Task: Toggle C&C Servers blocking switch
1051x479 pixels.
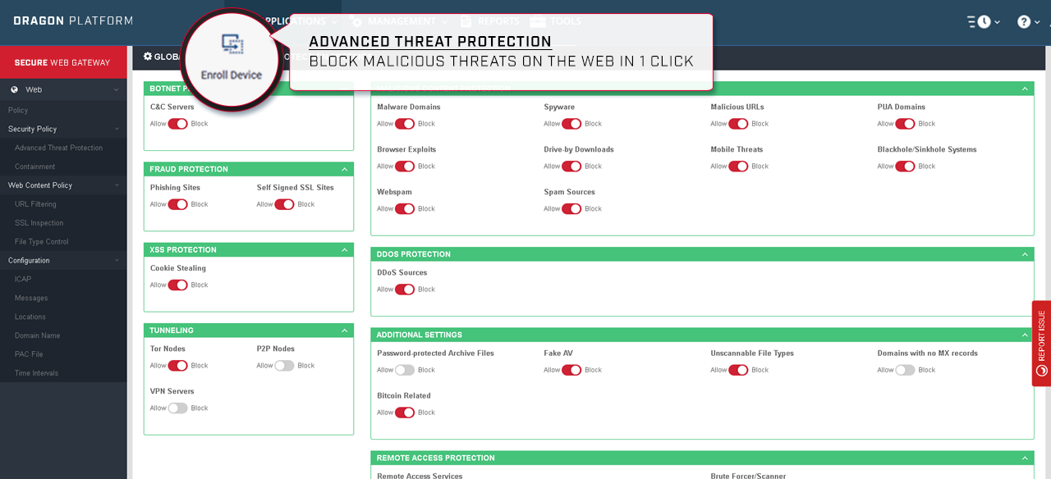Action: pyautogui.click(x=178, y=124)
